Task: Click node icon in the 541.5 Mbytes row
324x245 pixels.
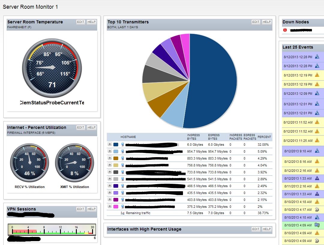Action: coord(122,179)
